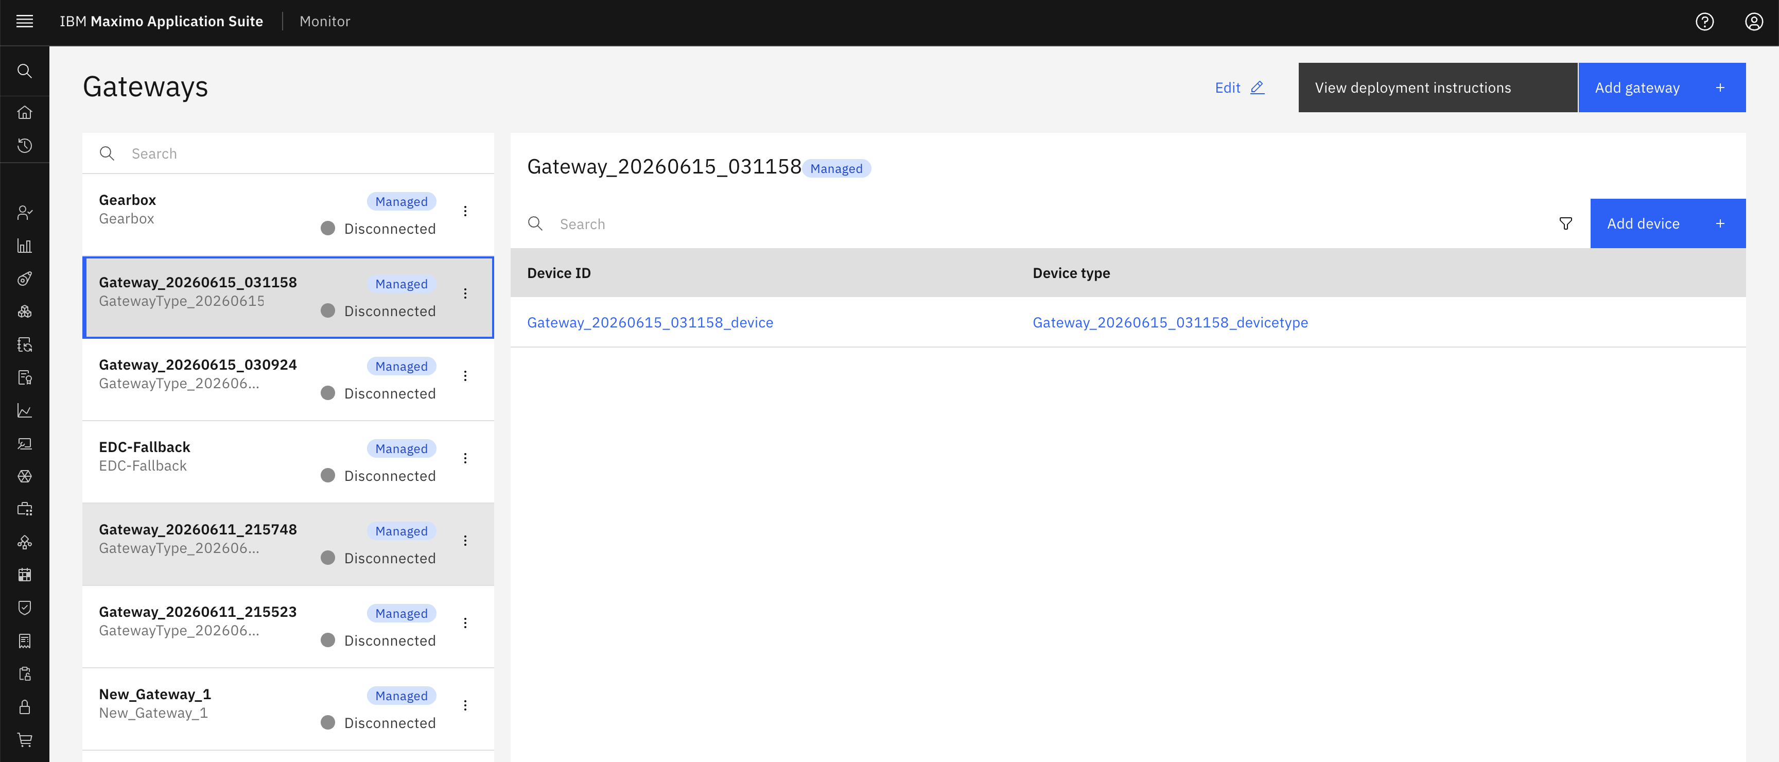Image resolution: width=1779 pixels, height=762 pixels.
Task: Click Disconnected status on New_Gateway_1 row
Action: click(378, 723)
